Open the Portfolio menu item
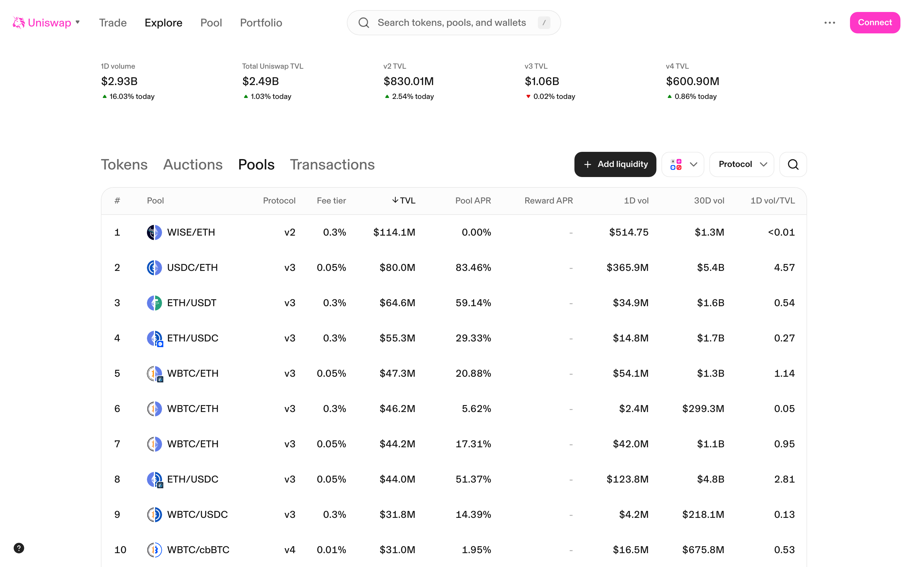Screen dimensions: 908x567 tap(261, 22)
